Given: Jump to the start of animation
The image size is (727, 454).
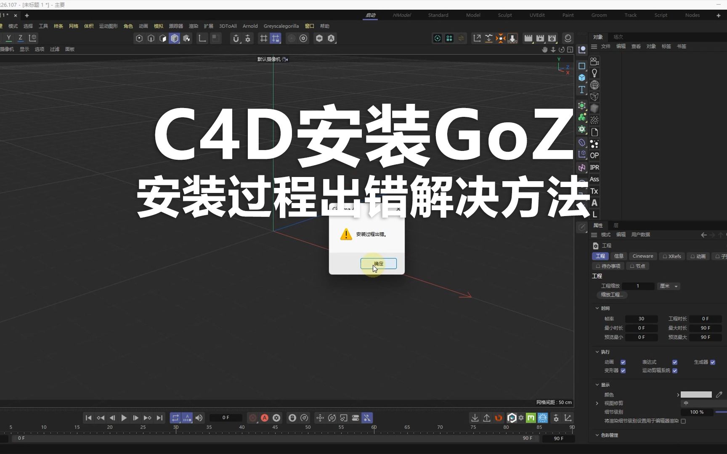Looking at the screenshot, I should [88, 418].
